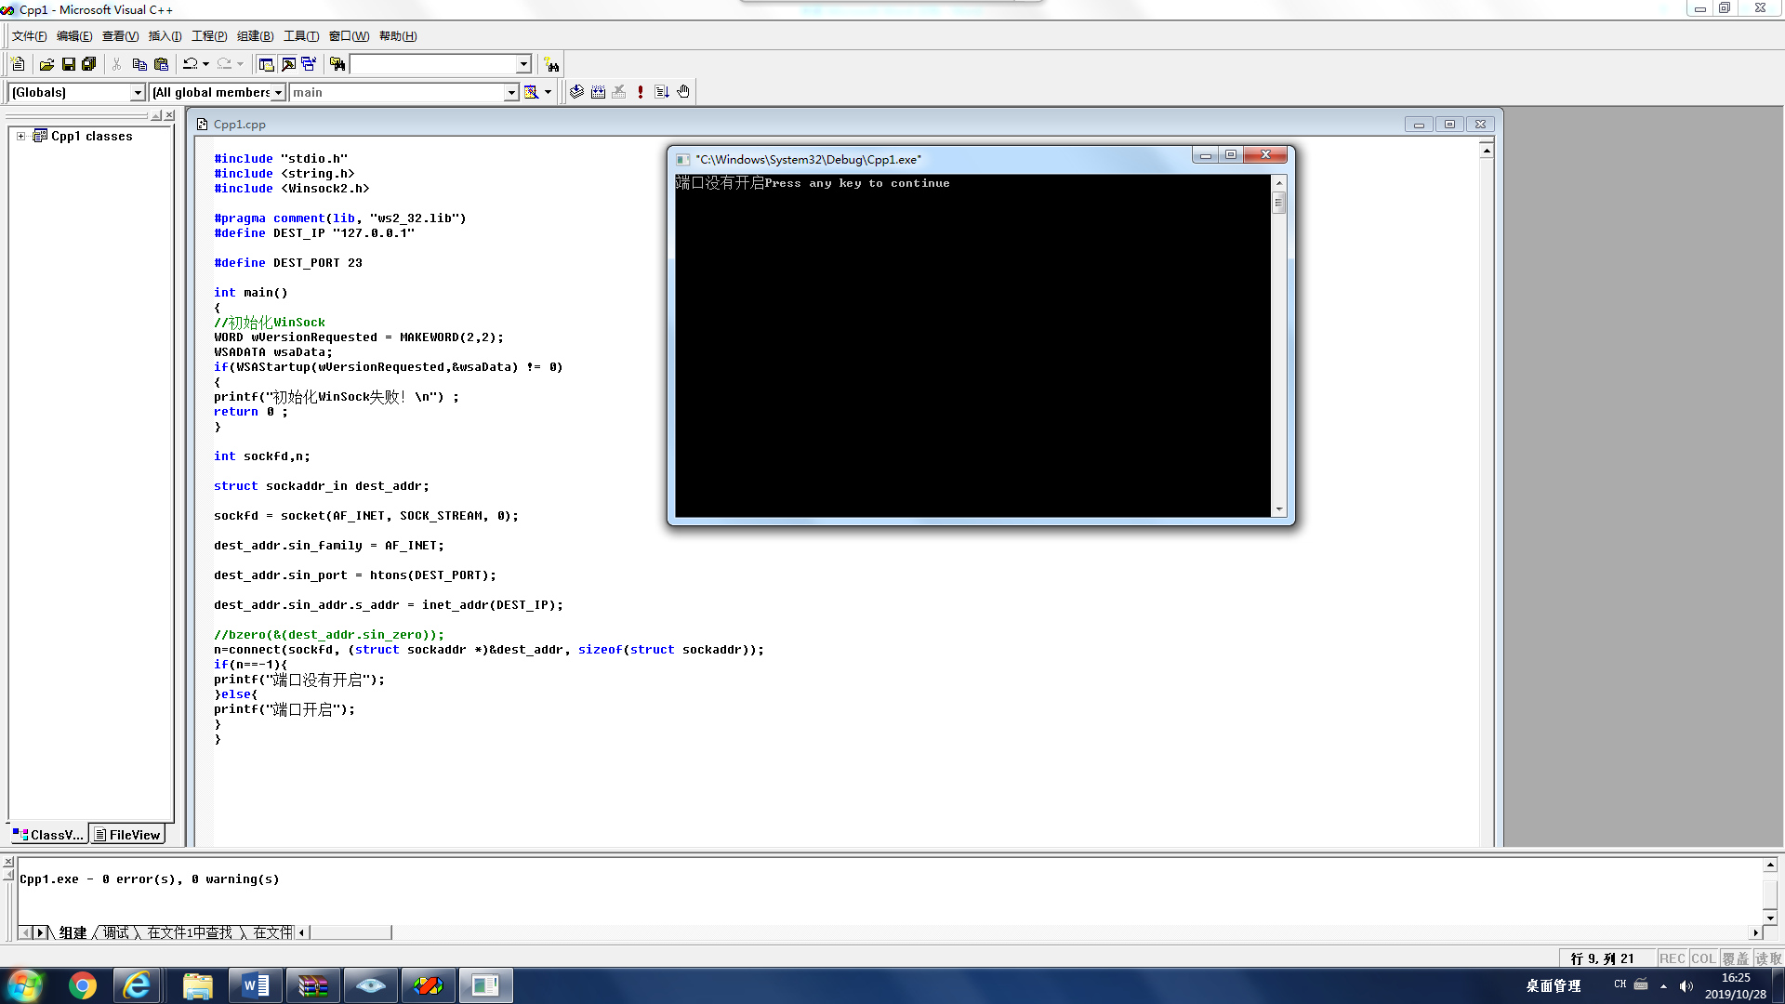Image resolution: width=1785 pixels, height=1004 pixels.
Task: Click the red exclamation Execute Program icon
Action: tap(641, 92)
